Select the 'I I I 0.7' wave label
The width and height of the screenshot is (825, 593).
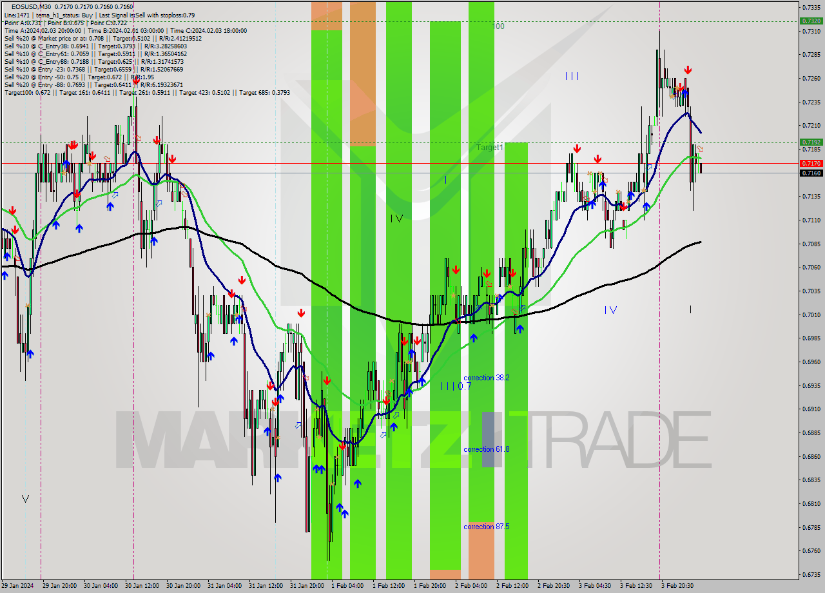click(456, 386)
